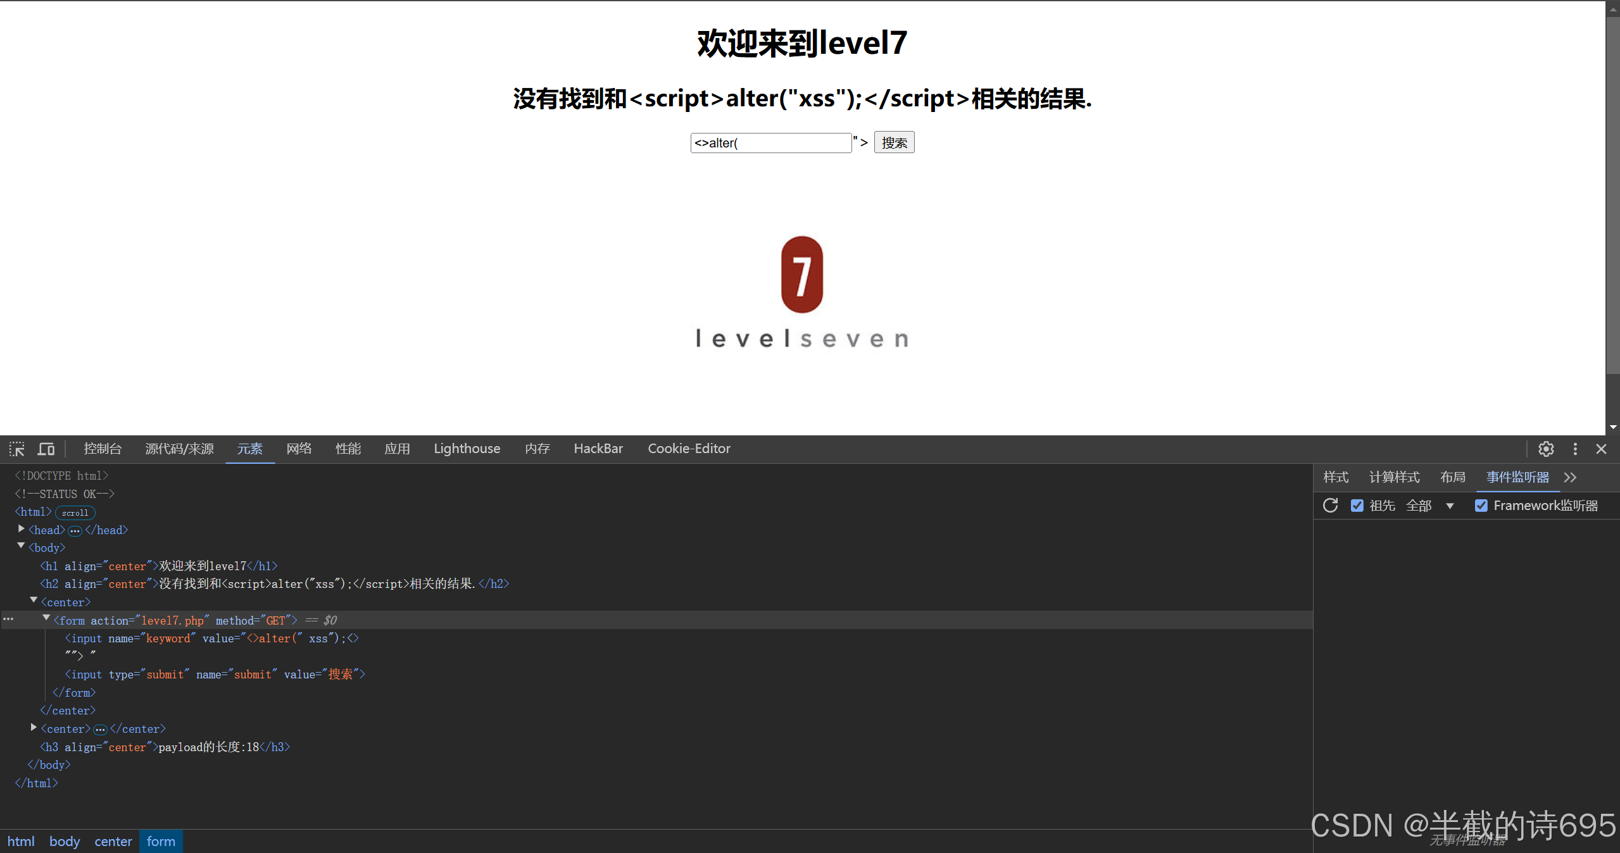This screenshot has width=1620, height=853.
Task: Toggle the Framework监听器 checkbox
Action: [x=1481, y=506]
